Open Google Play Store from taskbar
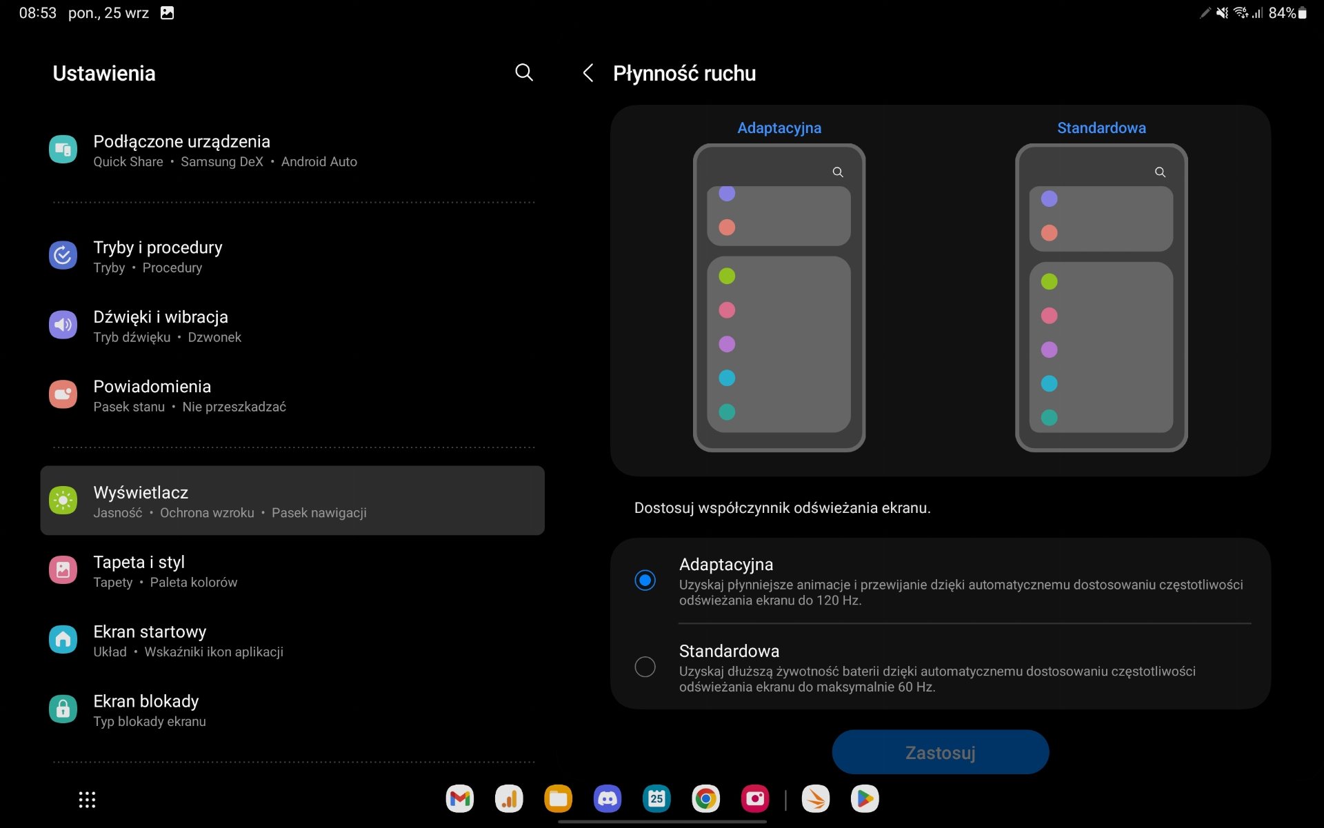Image resolution: width=1324 pixels, height=828 pixels. point(865,799)
